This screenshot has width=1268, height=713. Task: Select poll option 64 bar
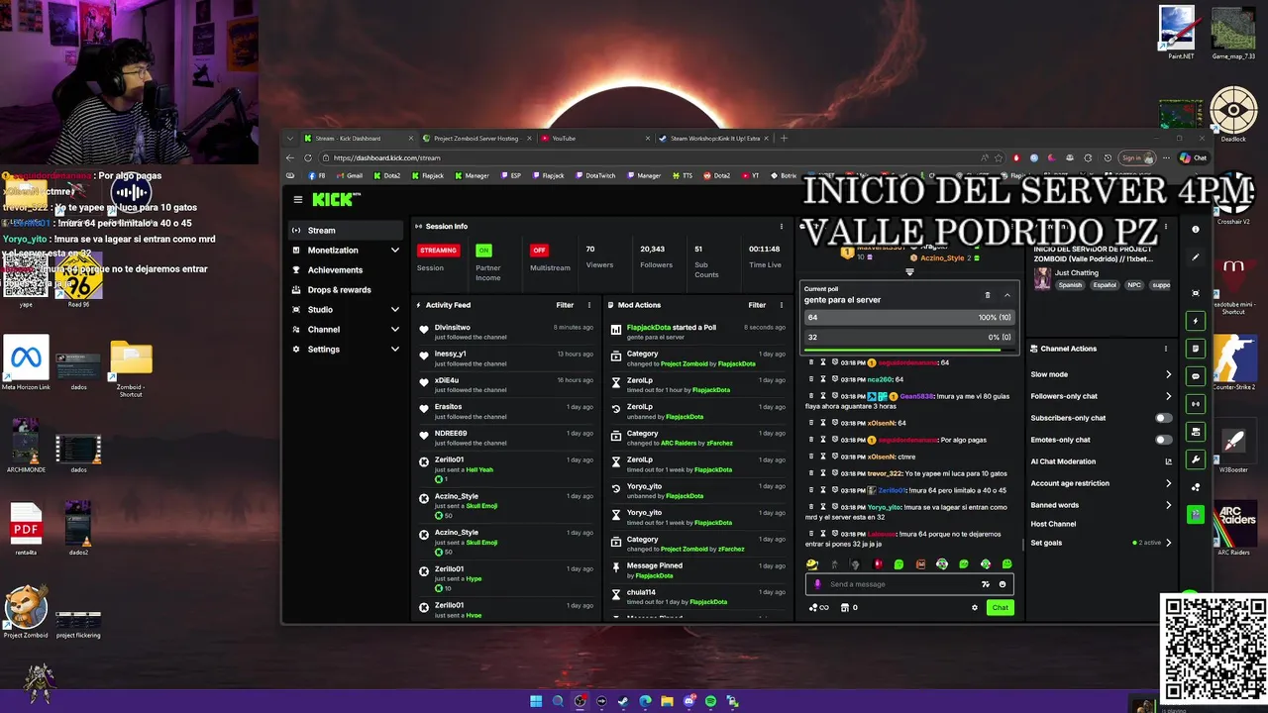908,318
